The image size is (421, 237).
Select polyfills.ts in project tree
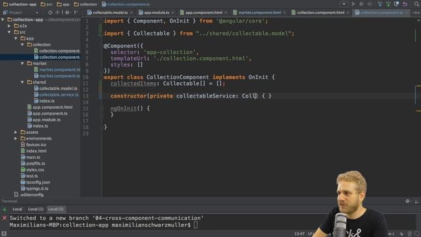click(x=33, y=163)
